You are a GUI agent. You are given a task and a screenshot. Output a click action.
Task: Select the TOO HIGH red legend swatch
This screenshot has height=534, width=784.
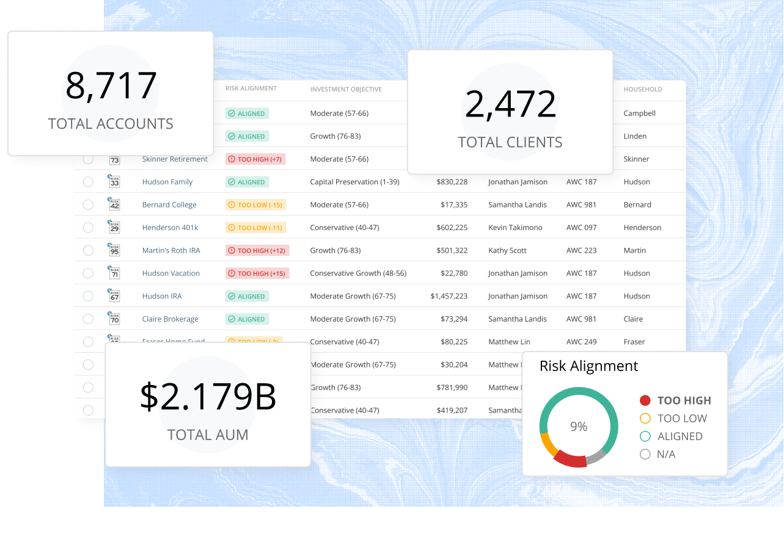click(645, 400)
